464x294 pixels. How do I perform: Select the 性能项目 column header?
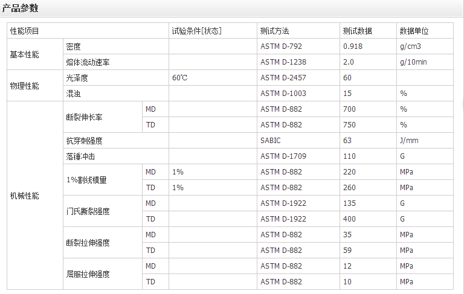click(25, 31)
